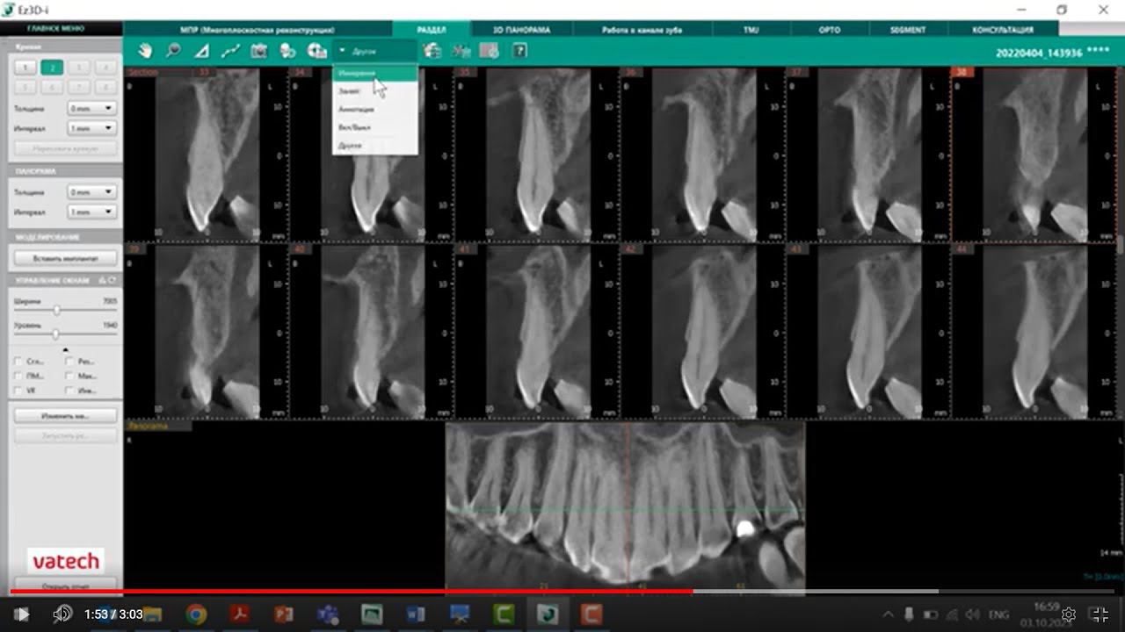Viewport: 1125px width, 632px height.
Task: Click the icon right of Другое dropdown
Action: tap(432, 51)
